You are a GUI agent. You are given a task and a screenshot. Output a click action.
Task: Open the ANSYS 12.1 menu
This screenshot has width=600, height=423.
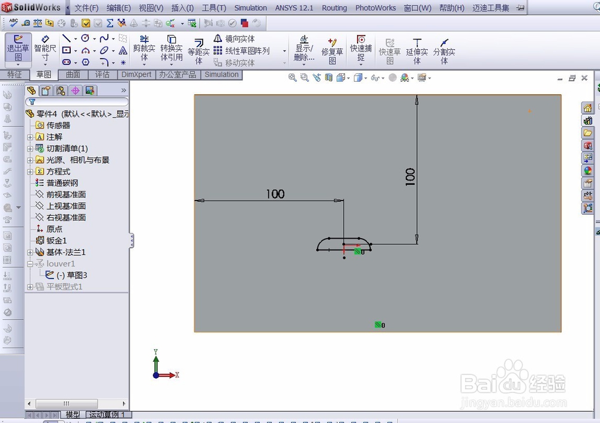(x=294, y=8)
